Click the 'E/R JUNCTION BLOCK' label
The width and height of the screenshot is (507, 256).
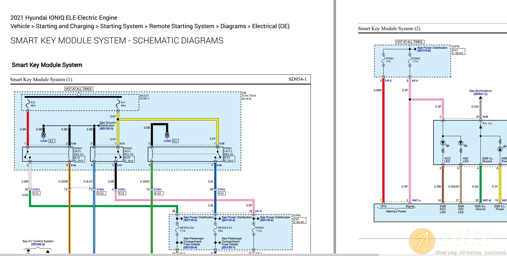point(249,96)
